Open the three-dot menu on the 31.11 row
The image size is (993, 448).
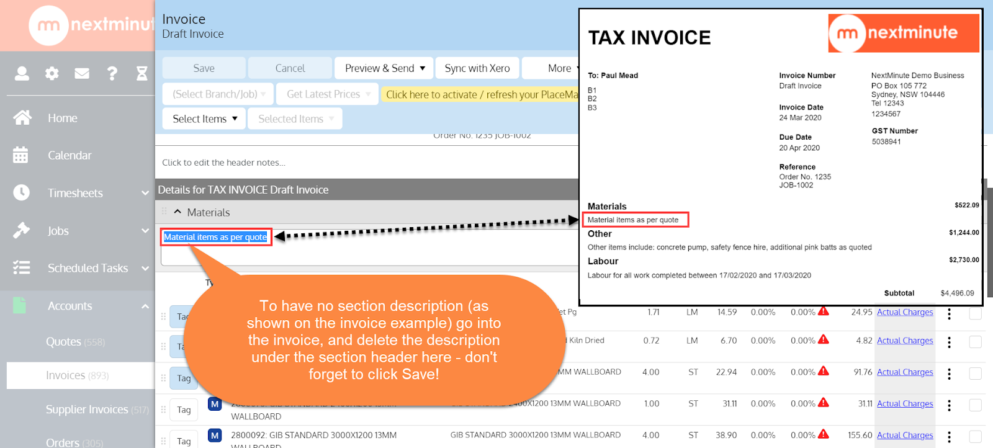point(949,406)
